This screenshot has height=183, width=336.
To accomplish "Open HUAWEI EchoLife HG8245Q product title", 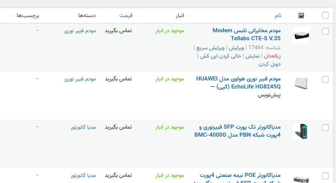I will tap(238, 83).
